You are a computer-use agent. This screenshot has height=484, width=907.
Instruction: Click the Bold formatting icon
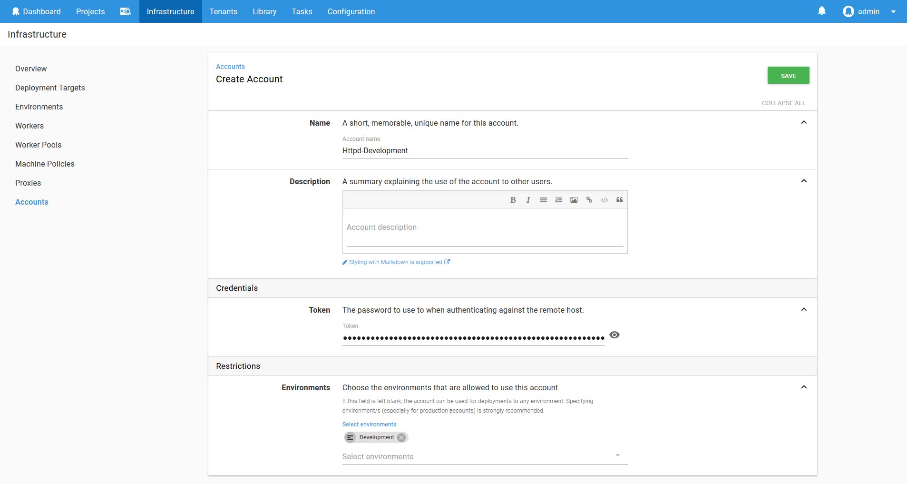513,200
